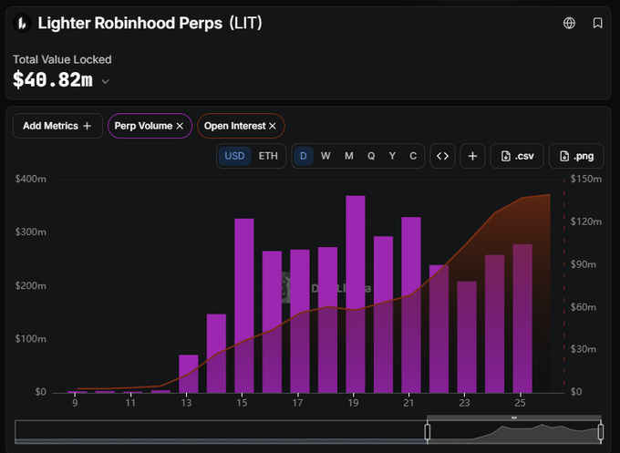This screenshot has height=453, width=620.
Task: Click the x-axis label 25
Action: pos(520,403)
